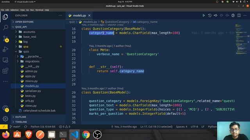
Task: Go to previous change arrow icon
Action: click(221, 16)
